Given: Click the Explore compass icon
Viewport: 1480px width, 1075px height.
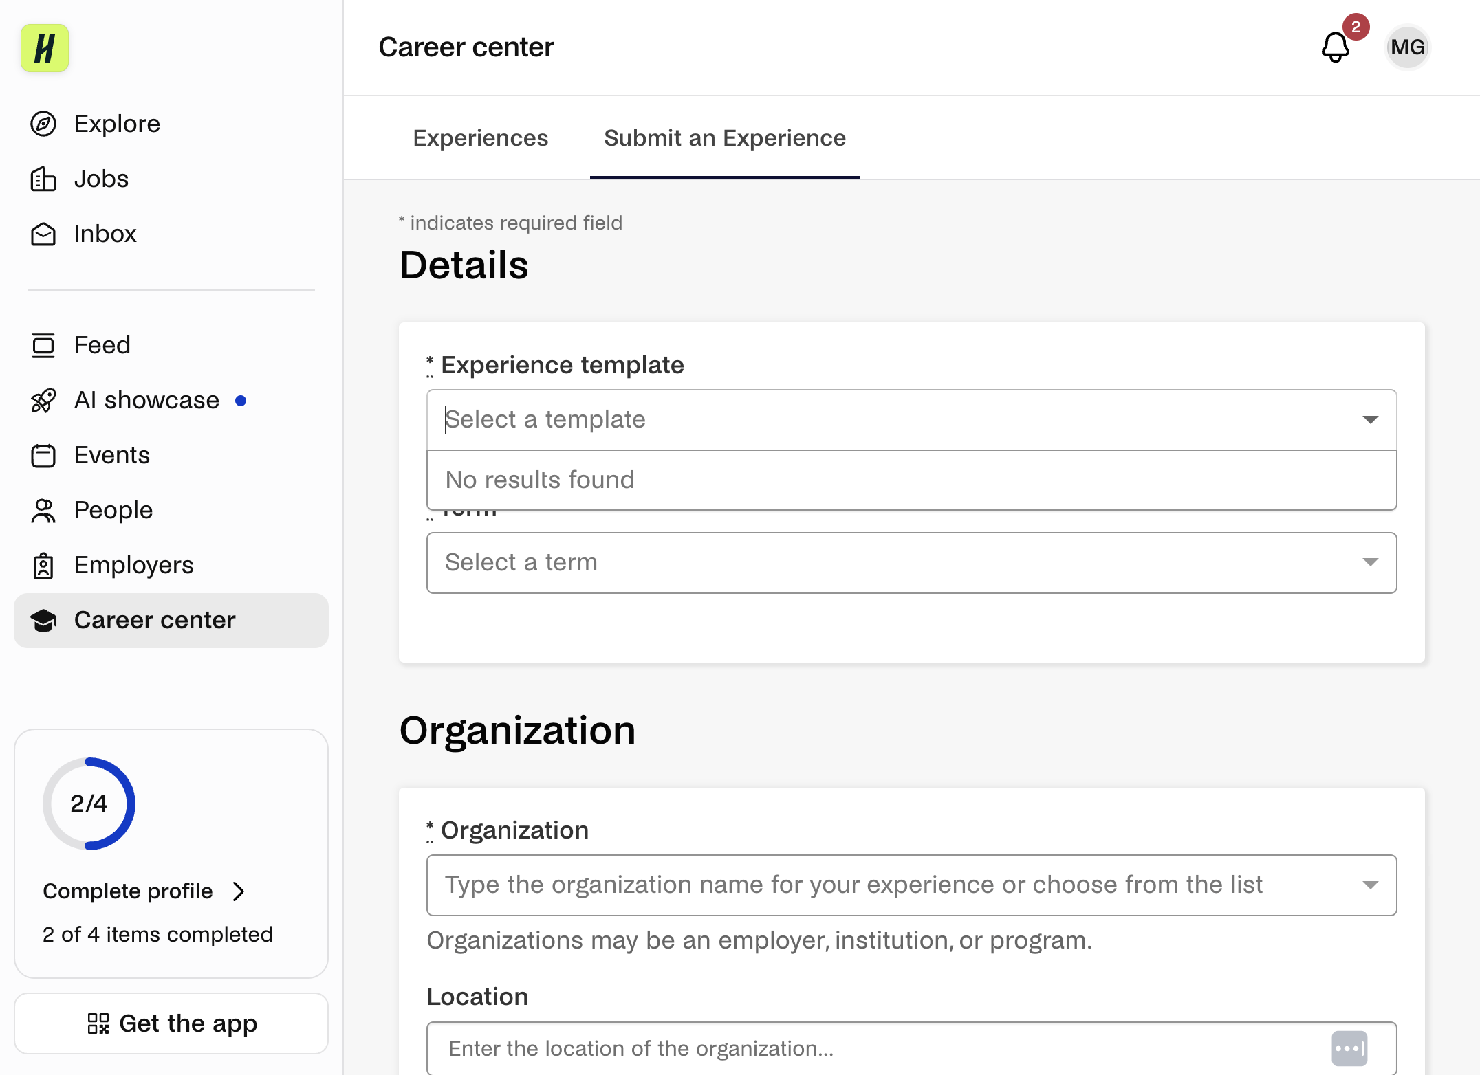Looking at the screenshot, I should [43, 124].
